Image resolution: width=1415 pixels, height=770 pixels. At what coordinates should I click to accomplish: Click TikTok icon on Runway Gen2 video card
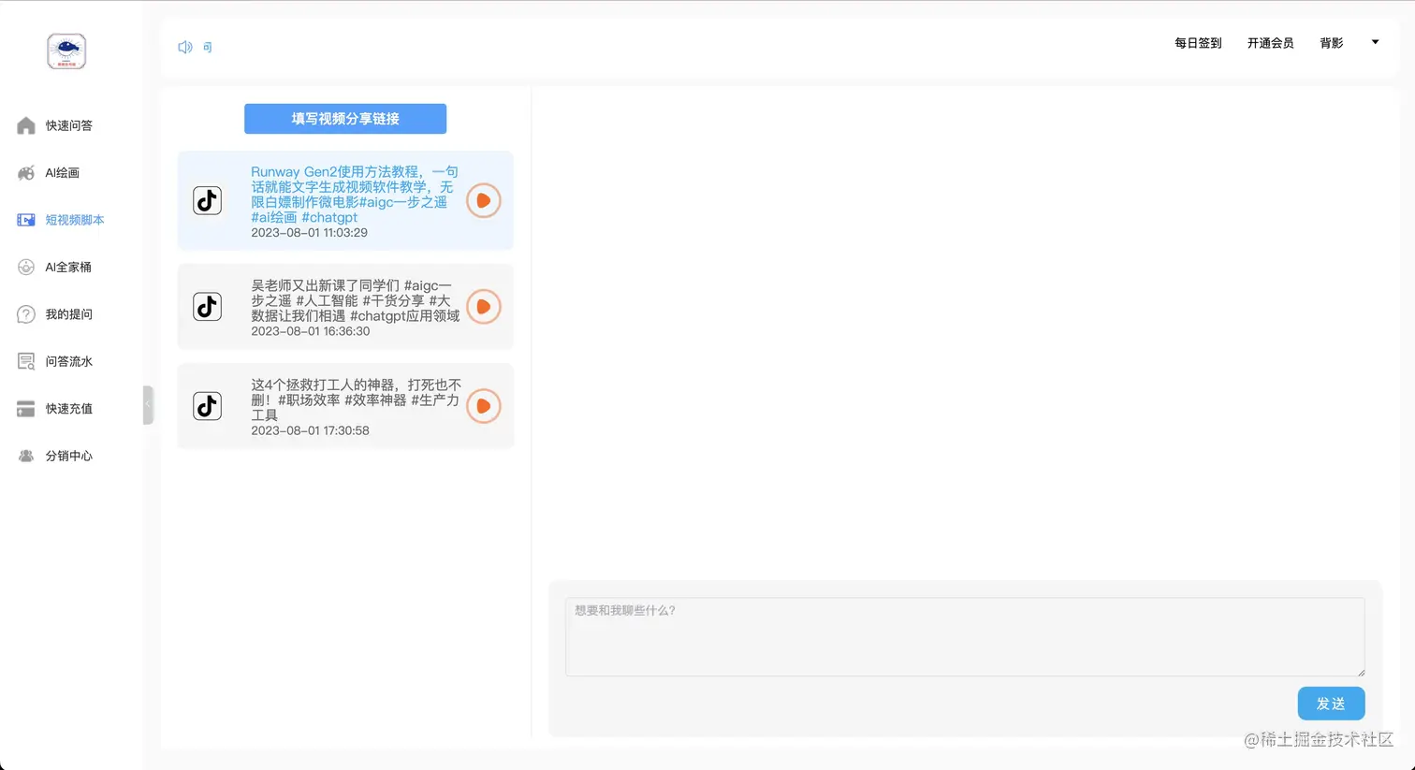pyautogui.click(x=208, y=200)
